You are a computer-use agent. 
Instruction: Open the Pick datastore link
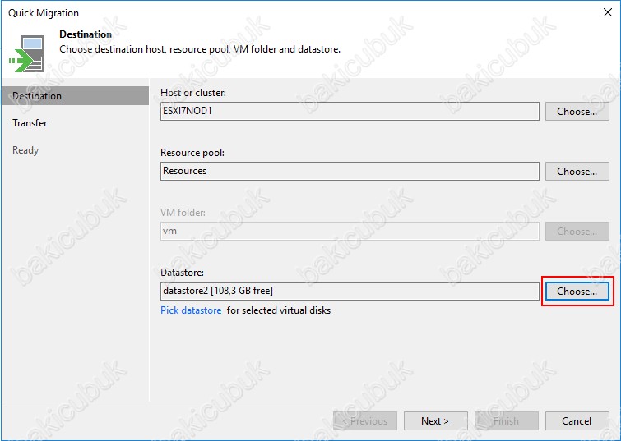tap(191, 310)
